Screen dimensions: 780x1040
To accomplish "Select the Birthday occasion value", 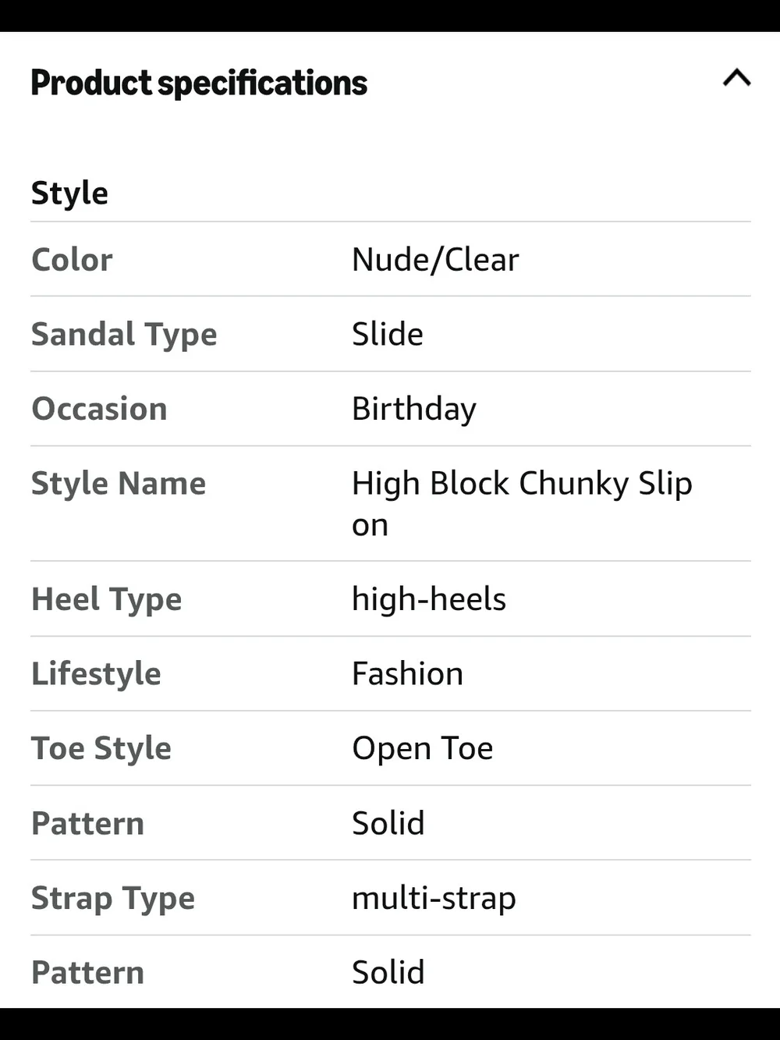I will coord(414,410).
